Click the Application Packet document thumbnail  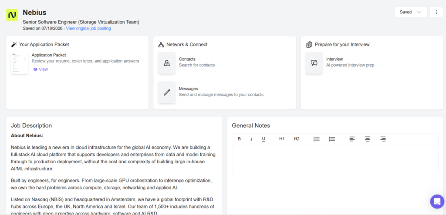[x=20, y=63]
